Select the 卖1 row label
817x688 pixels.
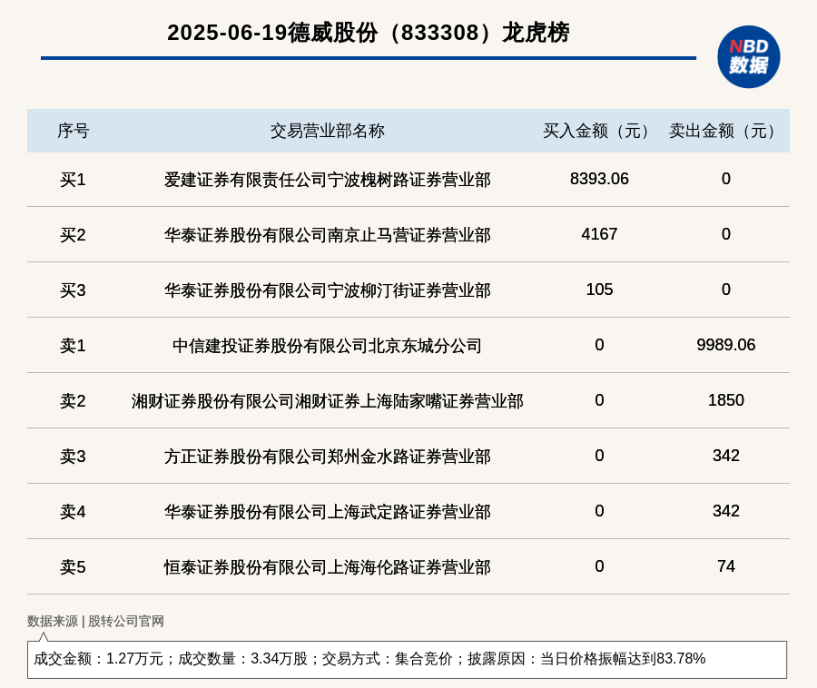point(73,345)
